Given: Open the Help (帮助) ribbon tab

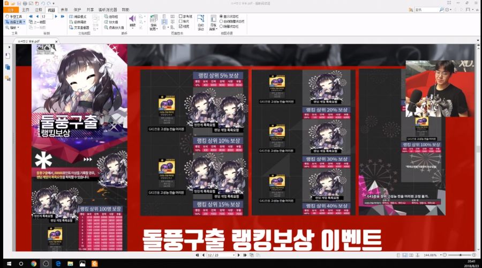Looking at the screenshot, I should 125,10.
